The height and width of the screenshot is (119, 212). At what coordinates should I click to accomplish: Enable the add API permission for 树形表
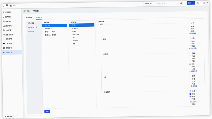[190, 67]
